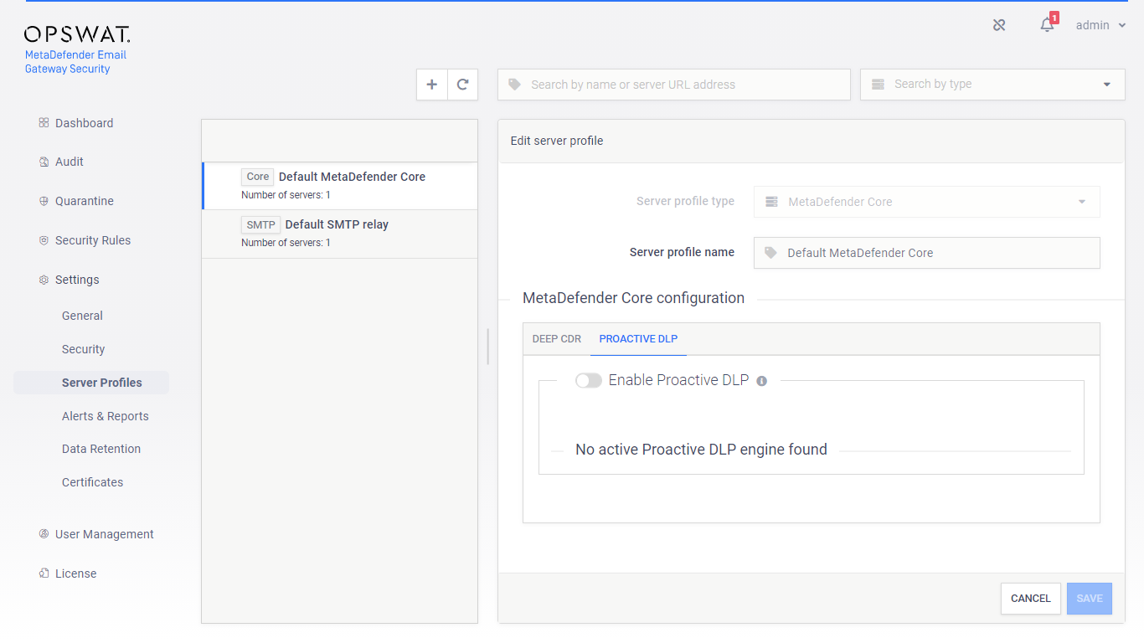
Task: Click the server icon in Search by type
Action: (878, 85)
